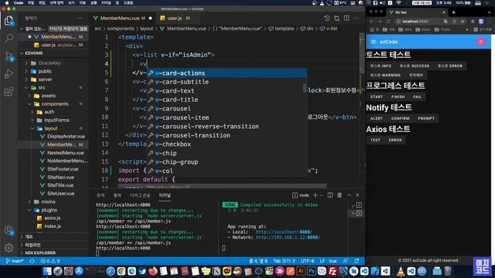This screenshot has width=495, height=278.
Task: Choose v-chip-group from autocomplete list
Action: tap(227, 162)
